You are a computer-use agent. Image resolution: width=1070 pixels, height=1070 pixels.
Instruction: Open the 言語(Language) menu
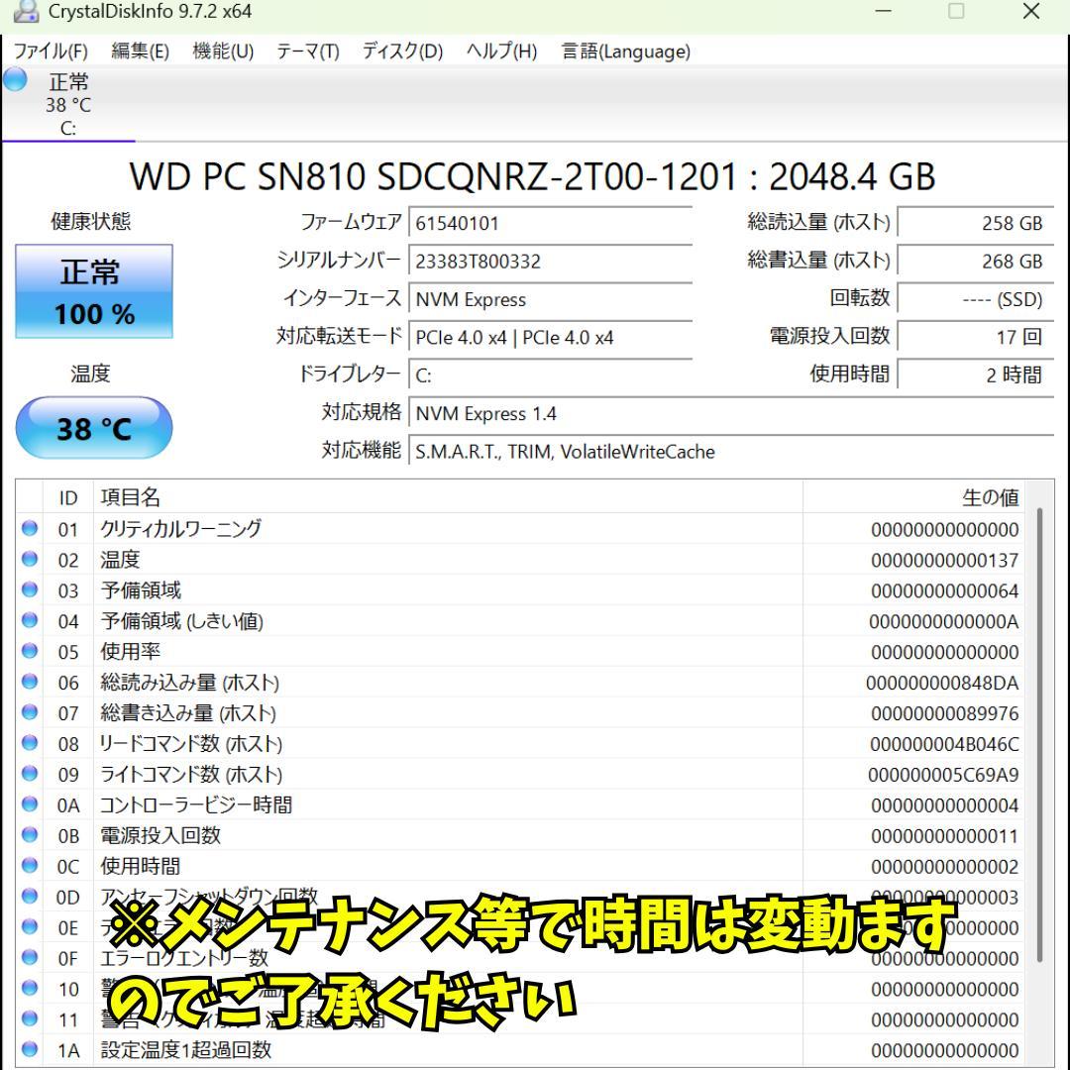point(624,52)
